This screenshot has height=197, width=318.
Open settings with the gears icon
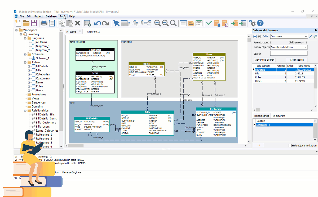pos(253,23)
